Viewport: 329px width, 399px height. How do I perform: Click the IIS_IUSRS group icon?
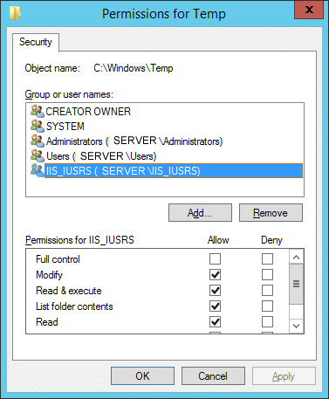coord(38,170)
